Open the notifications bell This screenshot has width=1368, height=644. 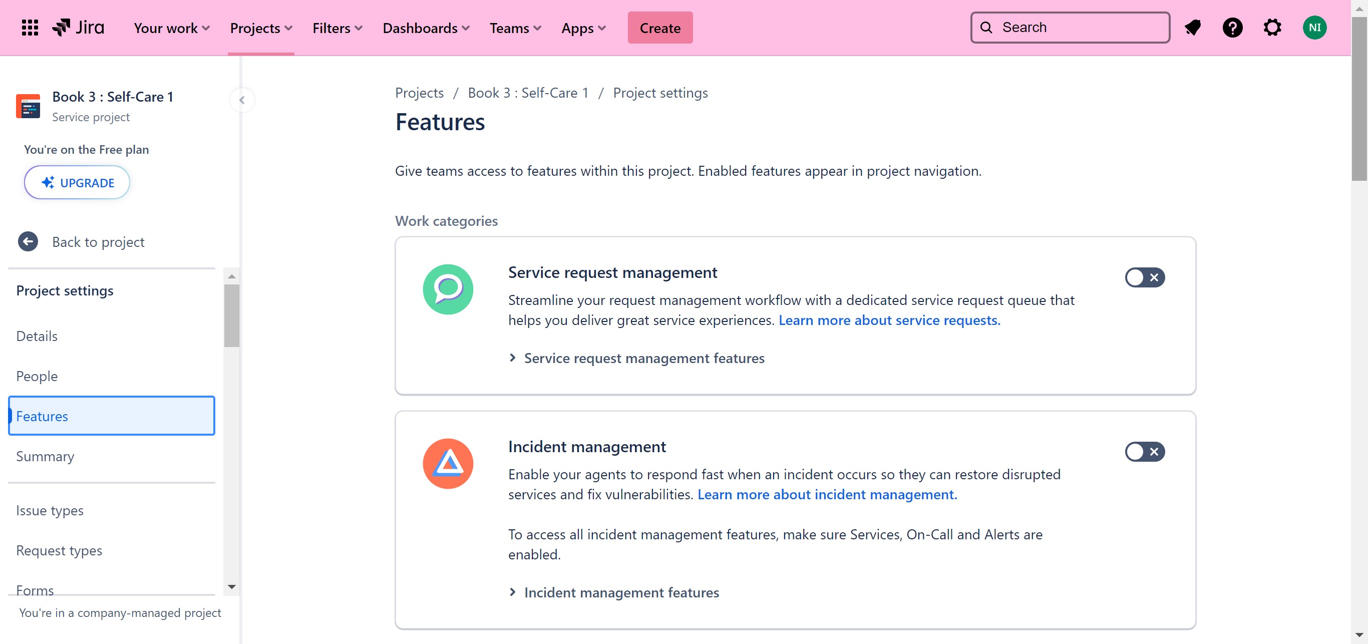1193,28
